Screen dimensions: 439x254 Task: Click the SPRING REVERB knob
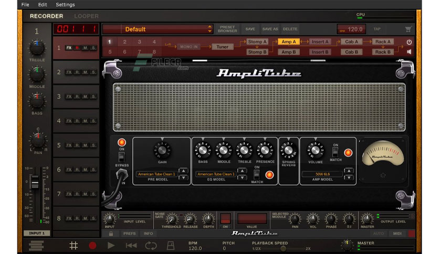[x=288, y=150]
